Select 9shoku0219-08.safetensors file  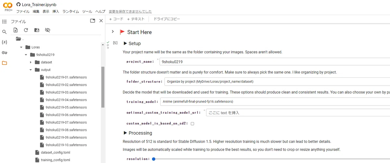coord(66,130)
